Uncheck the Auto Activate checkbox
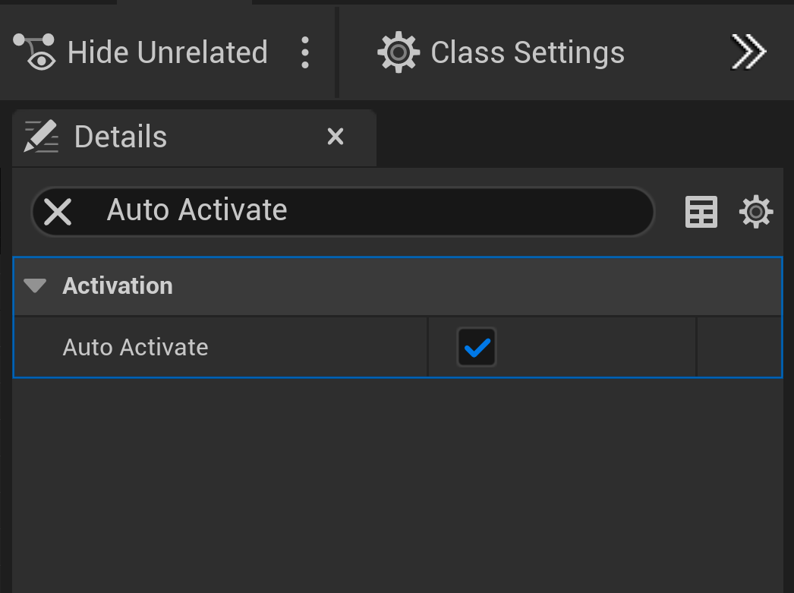The image size is (794, 593). coord(477,348)
